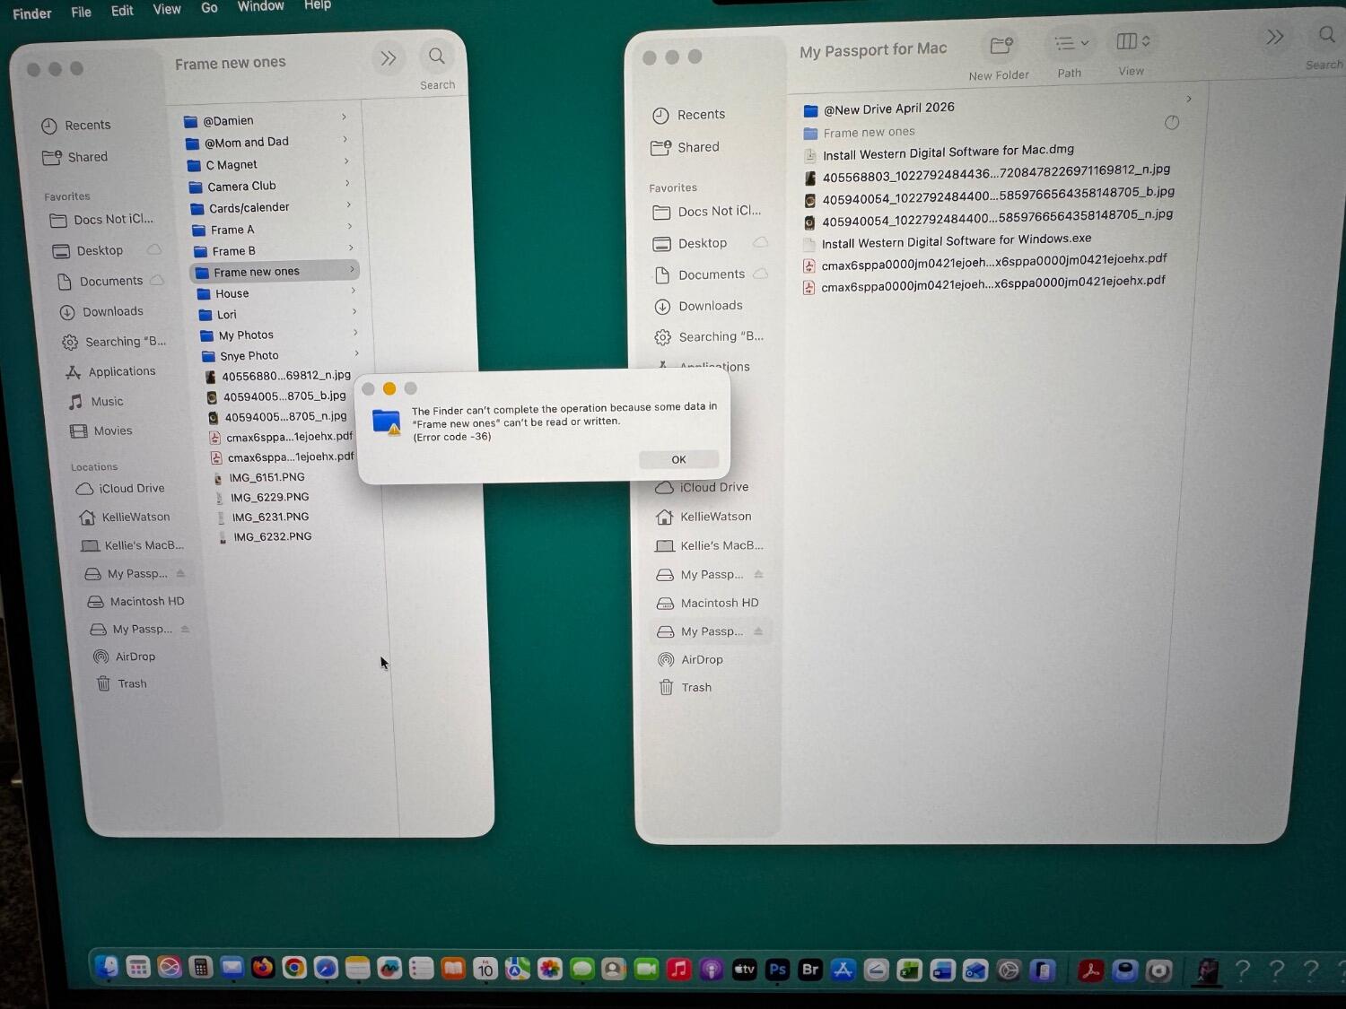Viewport: 1346px width, 1009px height.
Task: Launch Photoshop from the Dock
Action: 777,970
